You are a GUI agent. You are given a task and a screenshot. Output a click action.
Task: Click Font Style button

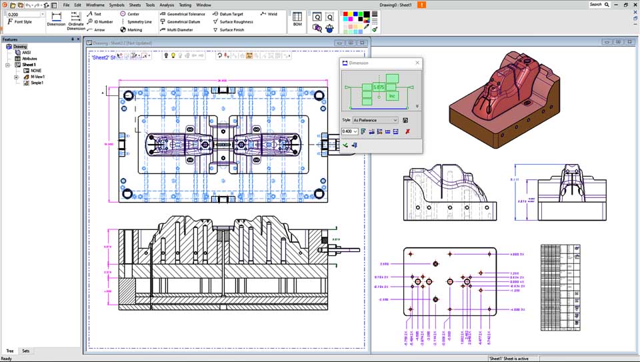19,21
